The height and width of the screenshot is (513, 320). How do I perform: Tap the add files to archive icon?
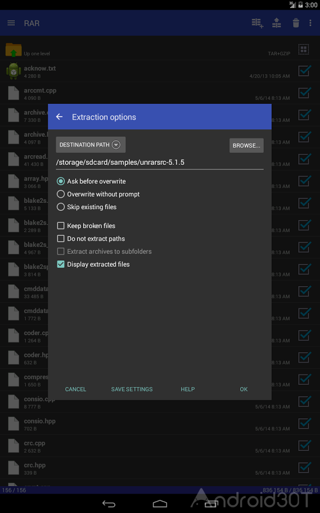(x=257, y=23)
